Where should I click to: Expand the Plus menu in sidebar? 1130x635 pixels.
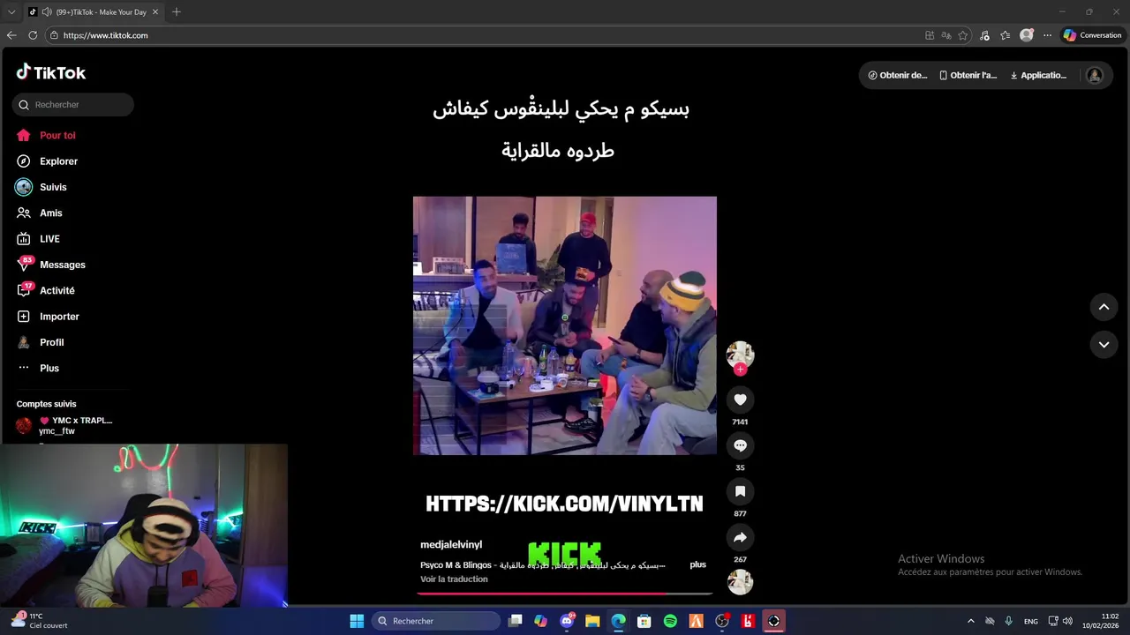pos(38,368)
